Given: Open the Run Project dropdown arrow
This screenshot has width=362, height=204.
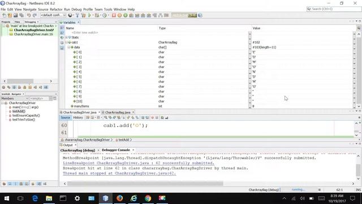Looking at the screenshot, I should point(93,15).
